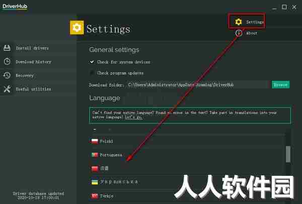Click the Driver database updated status text
The height and width of the screenshot is (204, 302).
coord(38,195)
